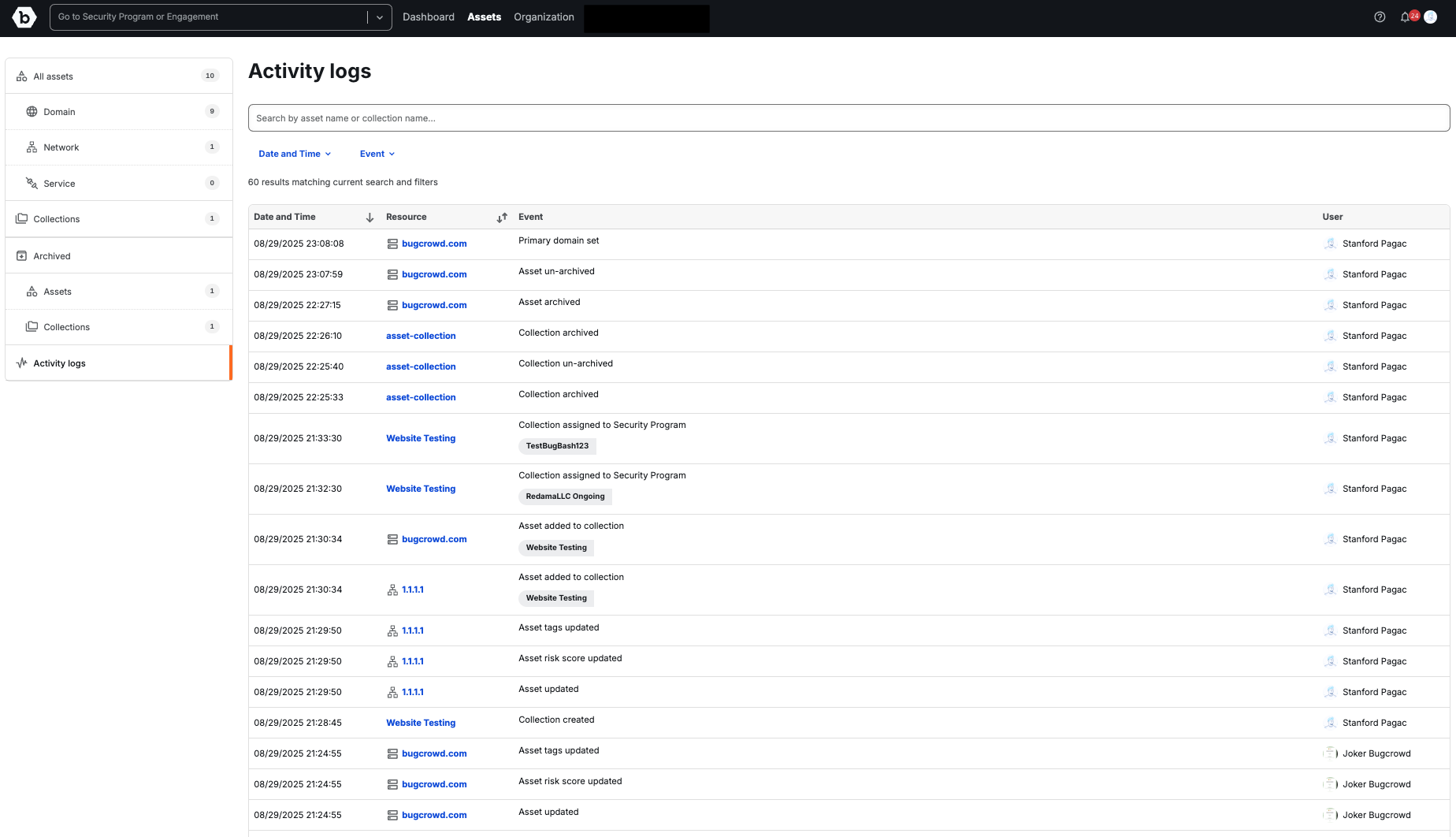Image resolution: width=1456 pixels, height=837 pixels.
Task: Select Activity logs in sidebar
Action: [x=119, y=363]
